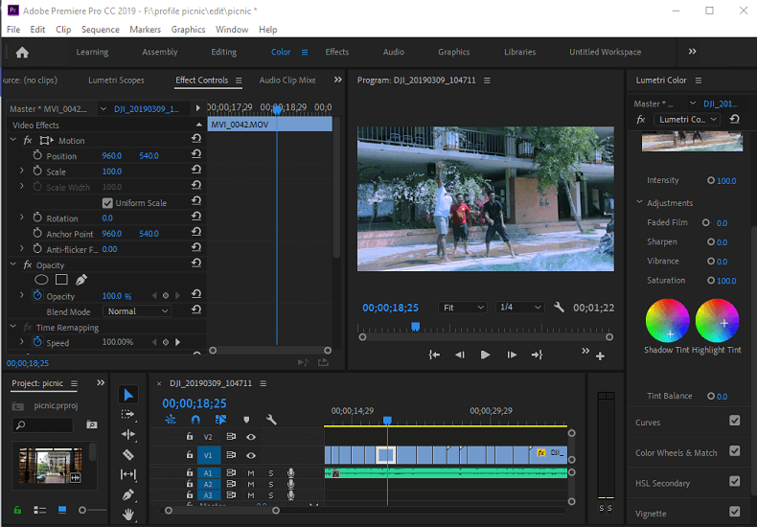Image resolution: width=757 pixels, height=527 pixels.
Task: Toggle timeline Snap magnet icon
Action: click(195, 420)
